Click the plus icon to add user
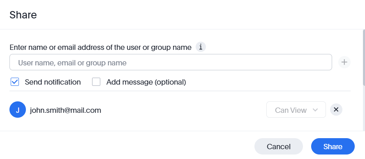This screenshot has height=159, width=365. coord(344,62)
